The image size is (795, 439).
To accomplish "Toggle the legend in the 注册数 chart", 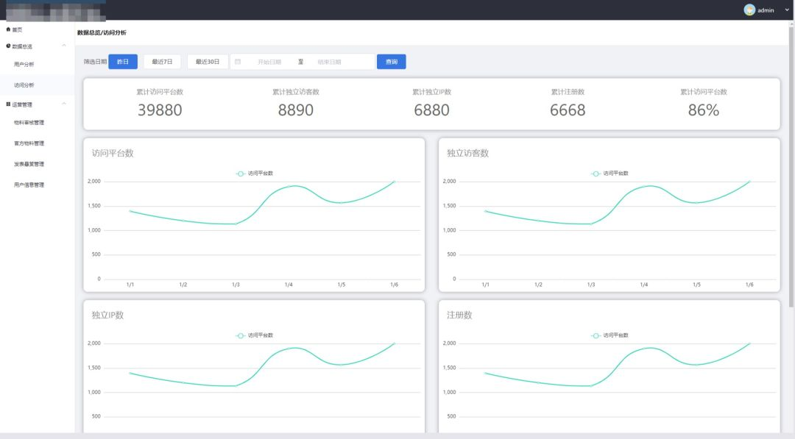I will [610, 335].
